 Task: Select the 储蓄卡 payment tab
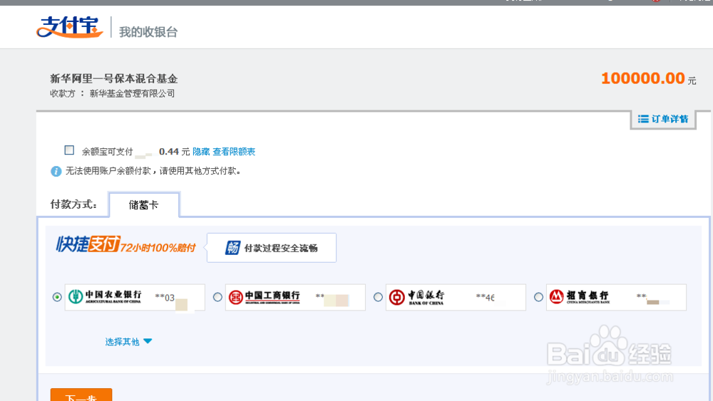click(144, 205)
